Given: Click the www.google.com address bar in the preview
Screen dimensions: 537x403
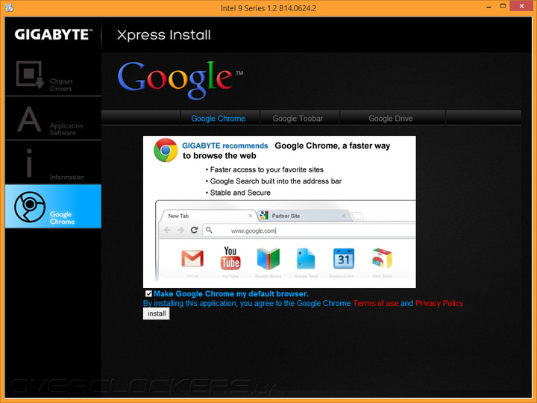Looking at the screenshot, I should (x=310, y=231).
